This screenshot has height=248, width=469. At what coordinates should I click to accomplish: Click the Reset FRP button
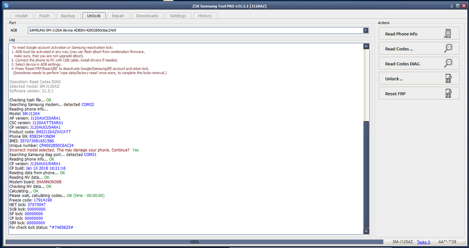[419, 94]
